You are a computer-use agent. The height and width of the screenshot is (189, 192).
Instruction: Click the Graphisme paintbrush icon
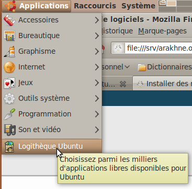pyautogui.click(x=9, y=52)
